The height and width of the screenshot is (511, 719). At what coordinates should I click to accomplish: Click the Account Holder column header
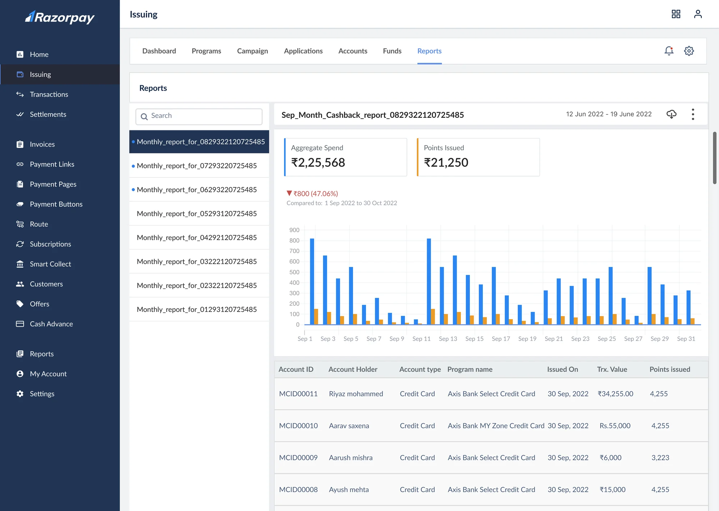353,369
